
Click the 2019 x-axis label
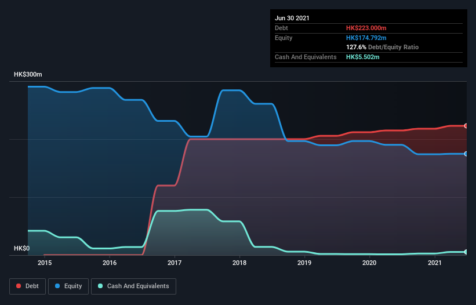(304, 263)
